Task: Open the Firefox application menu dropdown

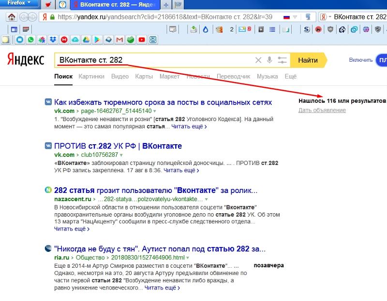Action: pos(19,4)
